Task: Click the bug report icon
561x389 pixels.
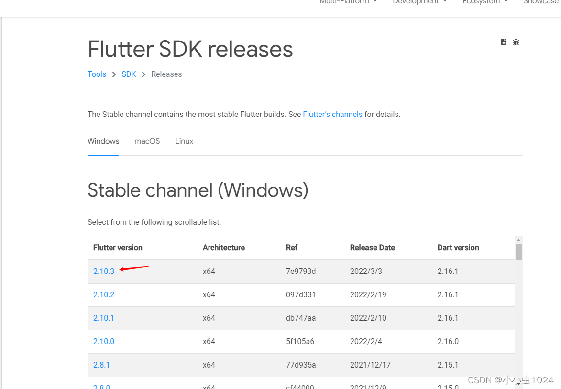Action: pos(516,42)
